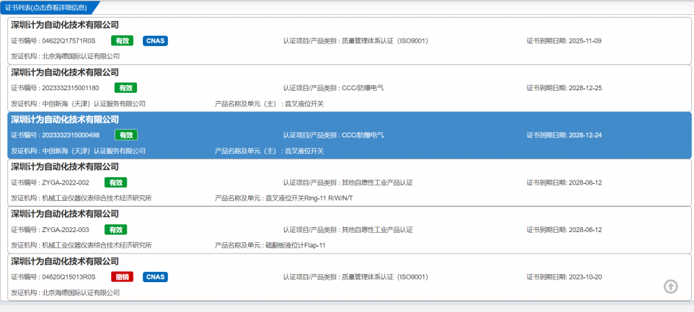This screenshot has height=312, width=694.
Task: Open company name of certificate ZYGA-2022-002
Action: coord(64,167)
